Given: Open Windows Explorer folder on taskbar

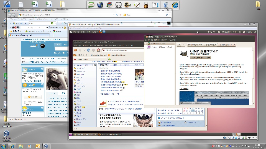Looking at the screenshot, I should coord(21,146).
